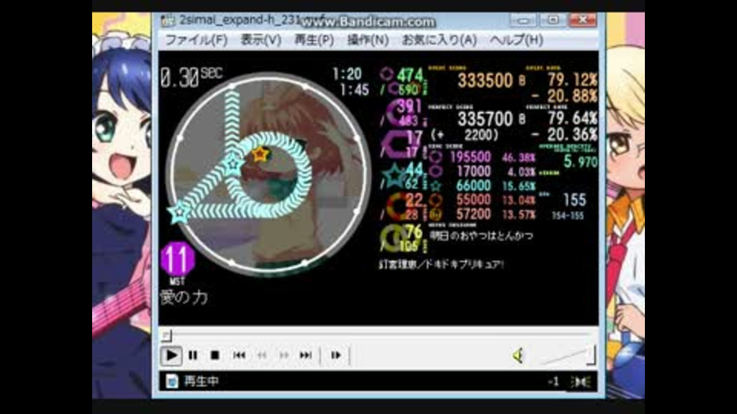Click the 再生中 status text
Viewport: 737px width, 414px height.
point(201,381)
